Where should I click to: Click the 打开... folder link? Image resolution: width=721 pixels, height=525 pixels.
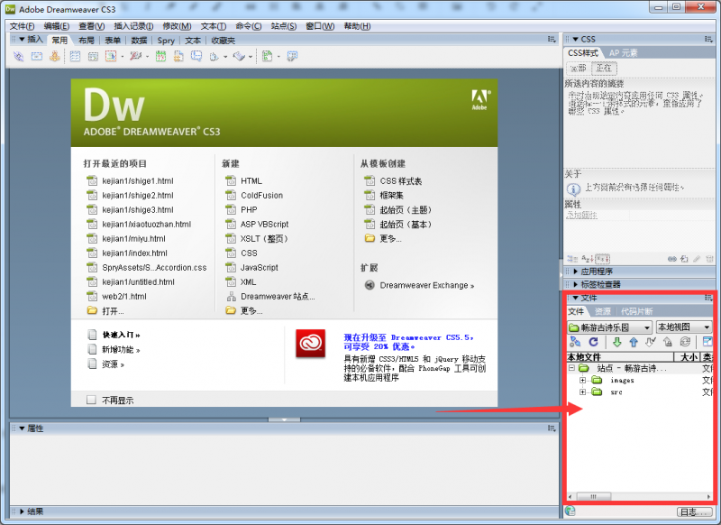tap(113, 311)
